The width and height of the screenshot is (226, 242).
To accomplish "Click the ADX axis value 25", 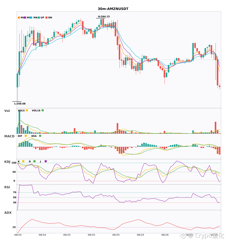I will pyautogui.click(x=14, y=227).
